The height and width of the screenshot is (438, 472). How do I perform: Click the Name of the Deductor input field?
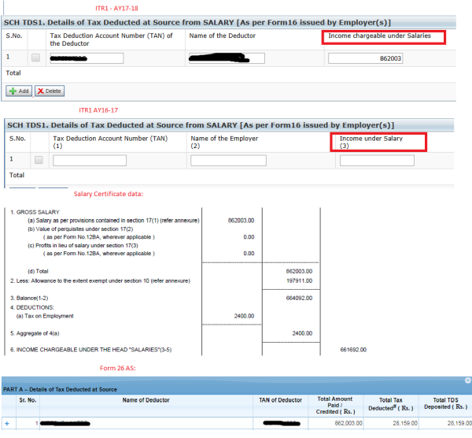[225, 58]
